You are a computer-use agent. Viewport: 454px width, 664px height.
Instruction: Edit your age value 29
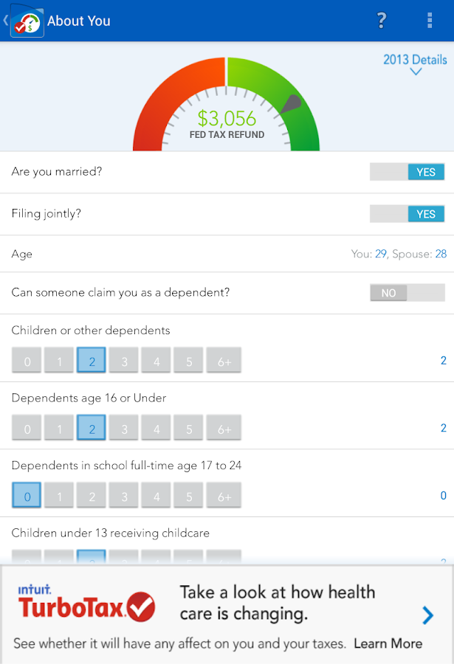381,254
